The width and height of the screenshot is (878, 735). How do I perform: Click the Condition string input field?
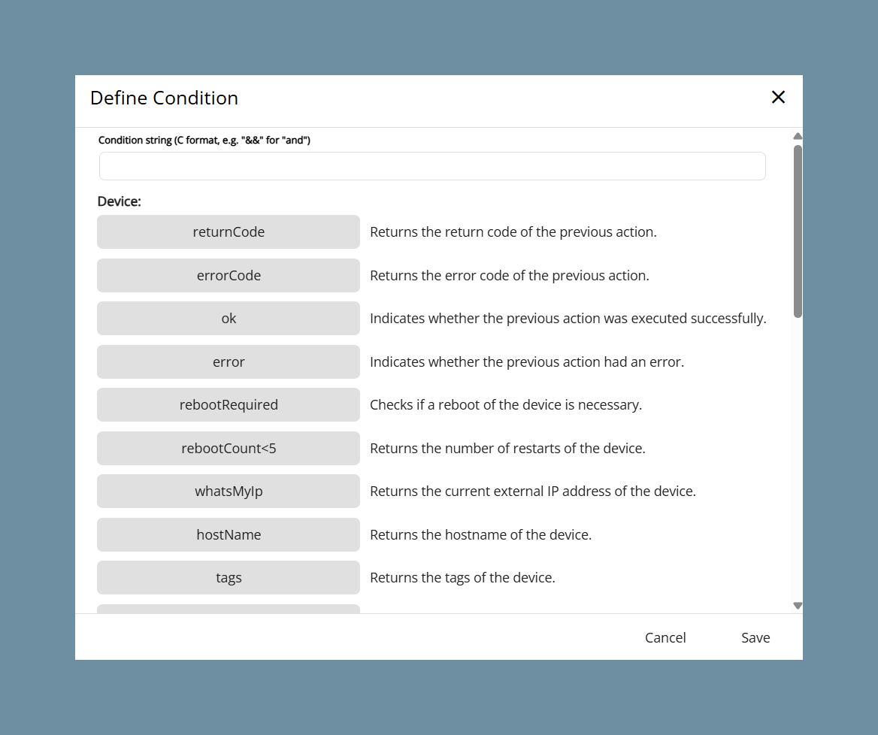click(x=432, y=166)
